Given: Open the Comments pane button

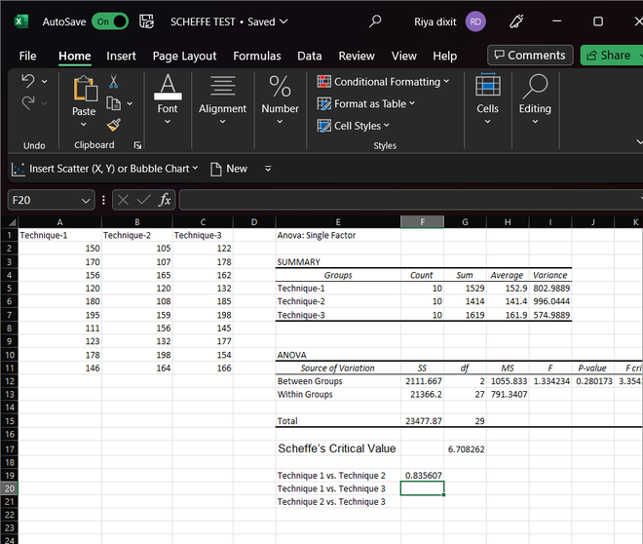Looking at the screenshot, I should click(530, 55).
